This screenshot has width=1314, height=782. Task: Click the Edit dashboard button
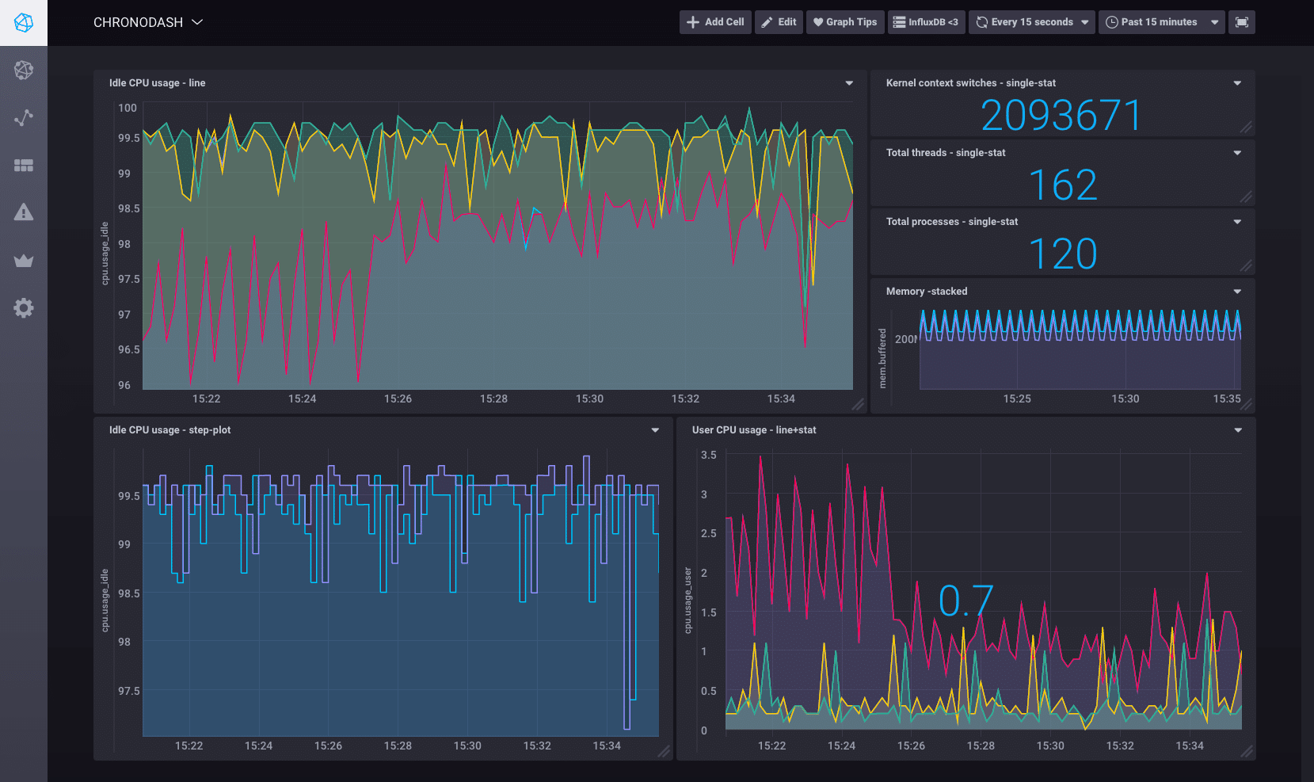point(779,22)
